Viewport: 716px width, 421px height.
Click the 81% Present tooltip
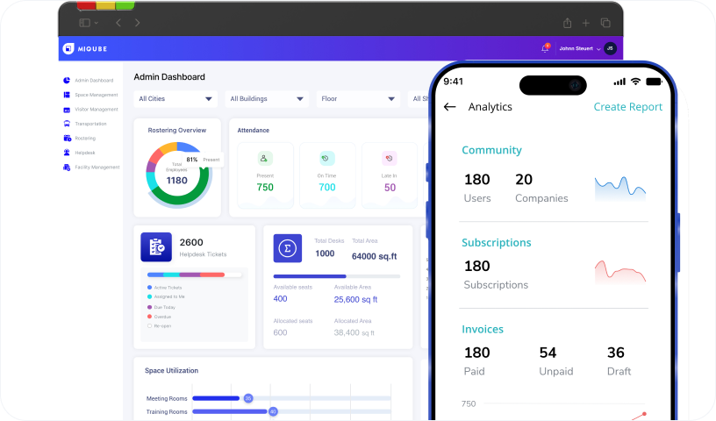203,160
